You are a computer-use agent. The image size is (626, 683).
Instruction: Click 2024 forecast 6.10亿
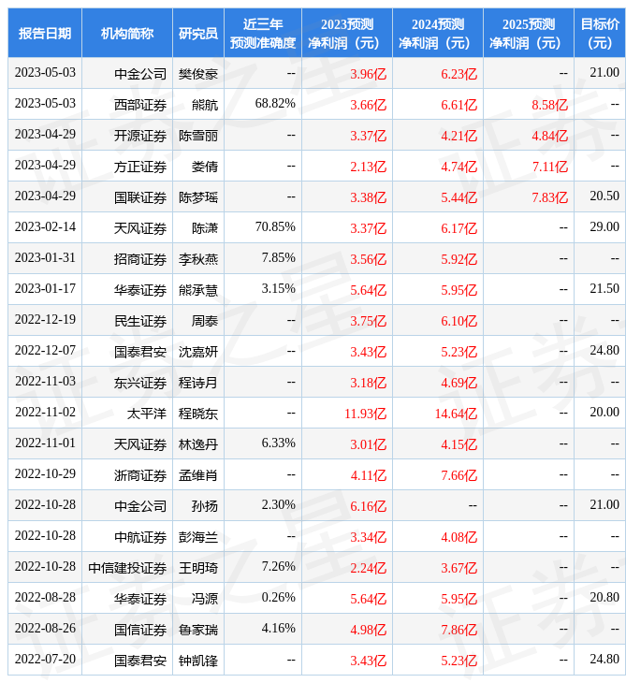tap(459, 321)
